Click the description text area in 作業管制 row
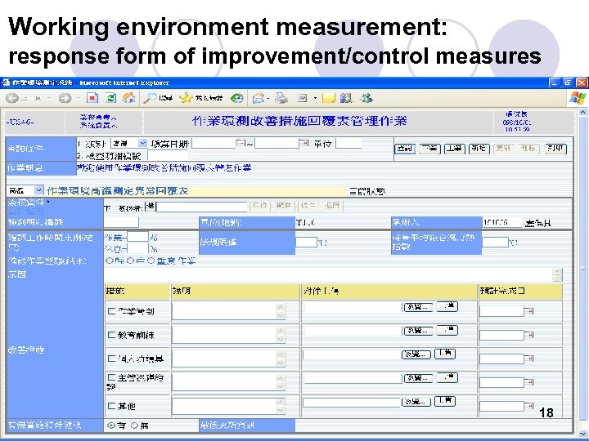The height and width of the screenshot is (441, 589). pyautogui.click(x=228, y=311)
